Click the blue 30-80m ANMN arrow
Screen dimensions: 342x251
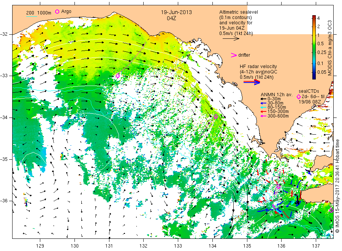pyautogui.click(x=264, y=103)
